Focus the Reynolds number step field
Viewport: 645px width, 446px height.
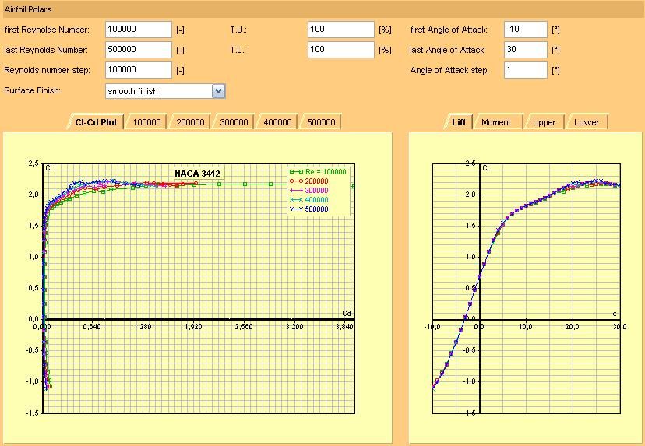click(x=138, y=70)
